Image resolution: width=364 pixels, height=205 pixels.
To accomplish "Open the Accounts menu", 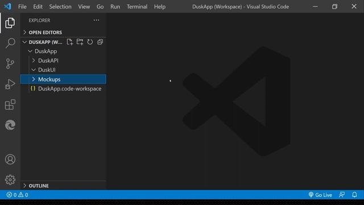I will point(10,159).
